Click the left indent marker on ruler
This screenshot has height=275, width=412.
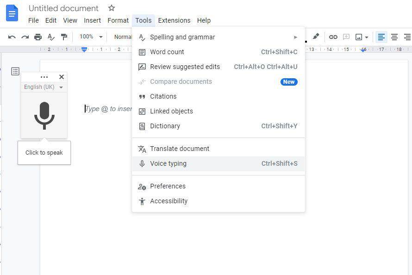[84, 50]
